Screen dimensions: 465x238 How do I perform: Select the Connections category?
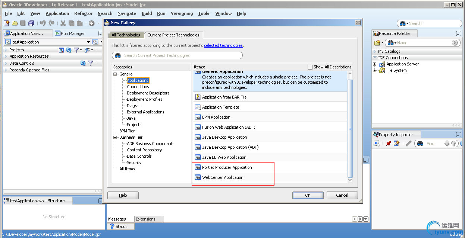click(x=138, y=87)
